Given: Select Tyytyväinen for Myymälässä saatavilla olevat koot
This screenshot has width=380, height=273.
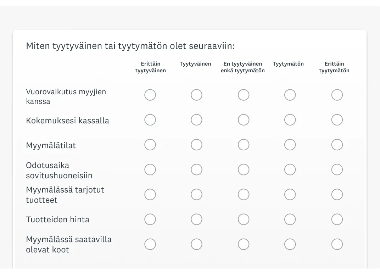Looking at the screenshot, I should [x=196, y=244].
